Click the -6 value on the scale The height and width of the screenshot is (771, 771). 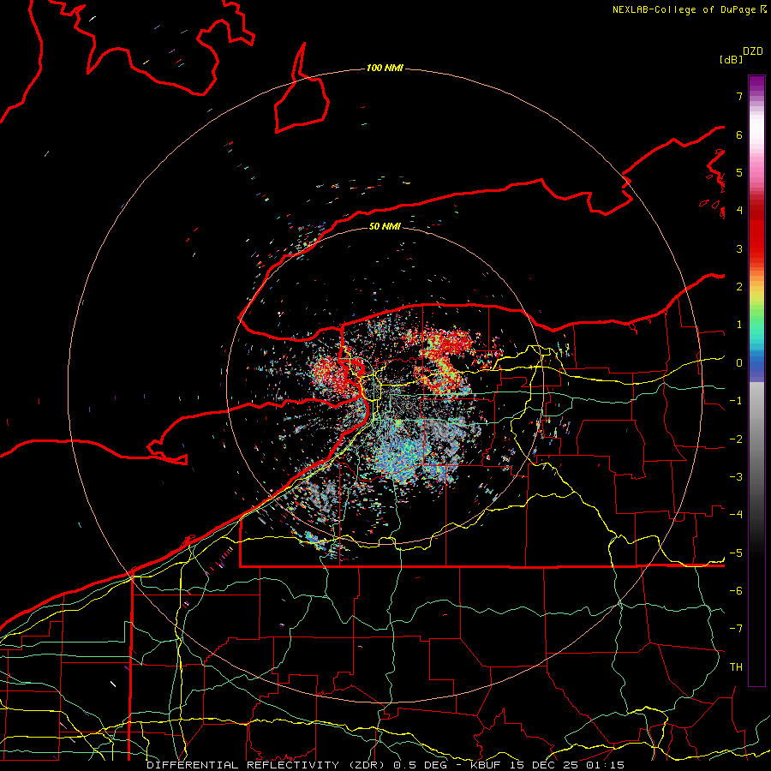pyautogui.click(x=736, y=591)
